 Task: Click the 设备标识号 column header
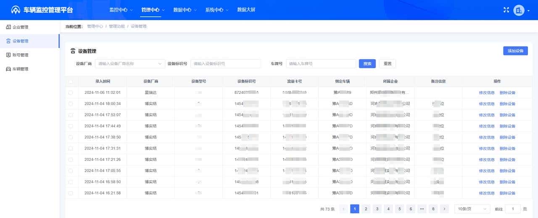coord(246,81)
